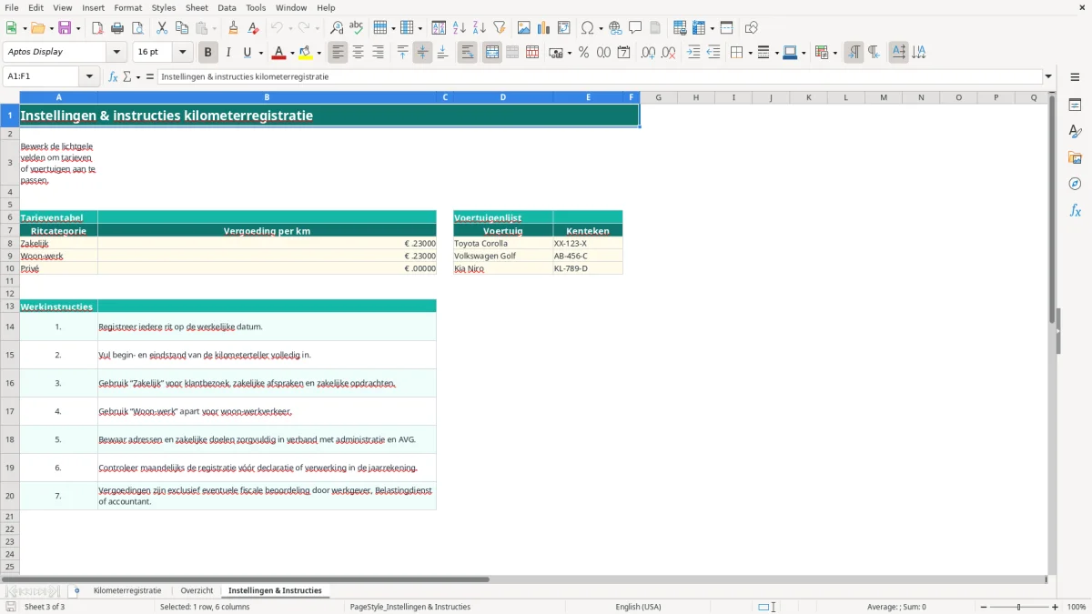Toggle Italic formatting
The width and height of the screenshot is (1092, 614).
coord(228,53)
